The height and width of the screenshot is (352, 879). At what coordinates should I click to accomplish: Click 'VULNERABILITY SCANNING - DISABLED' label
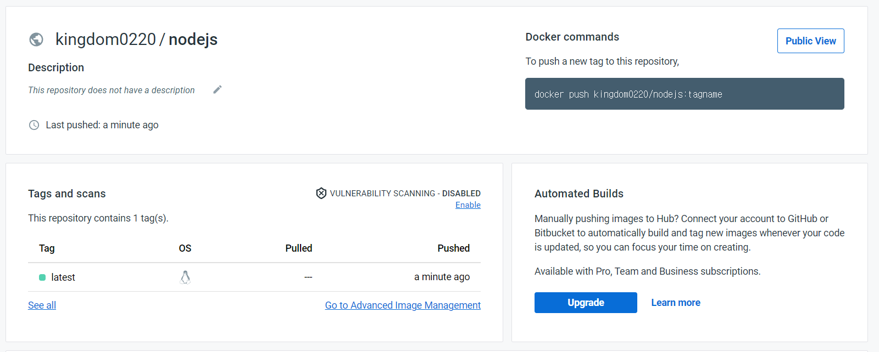tap(405, 193)
